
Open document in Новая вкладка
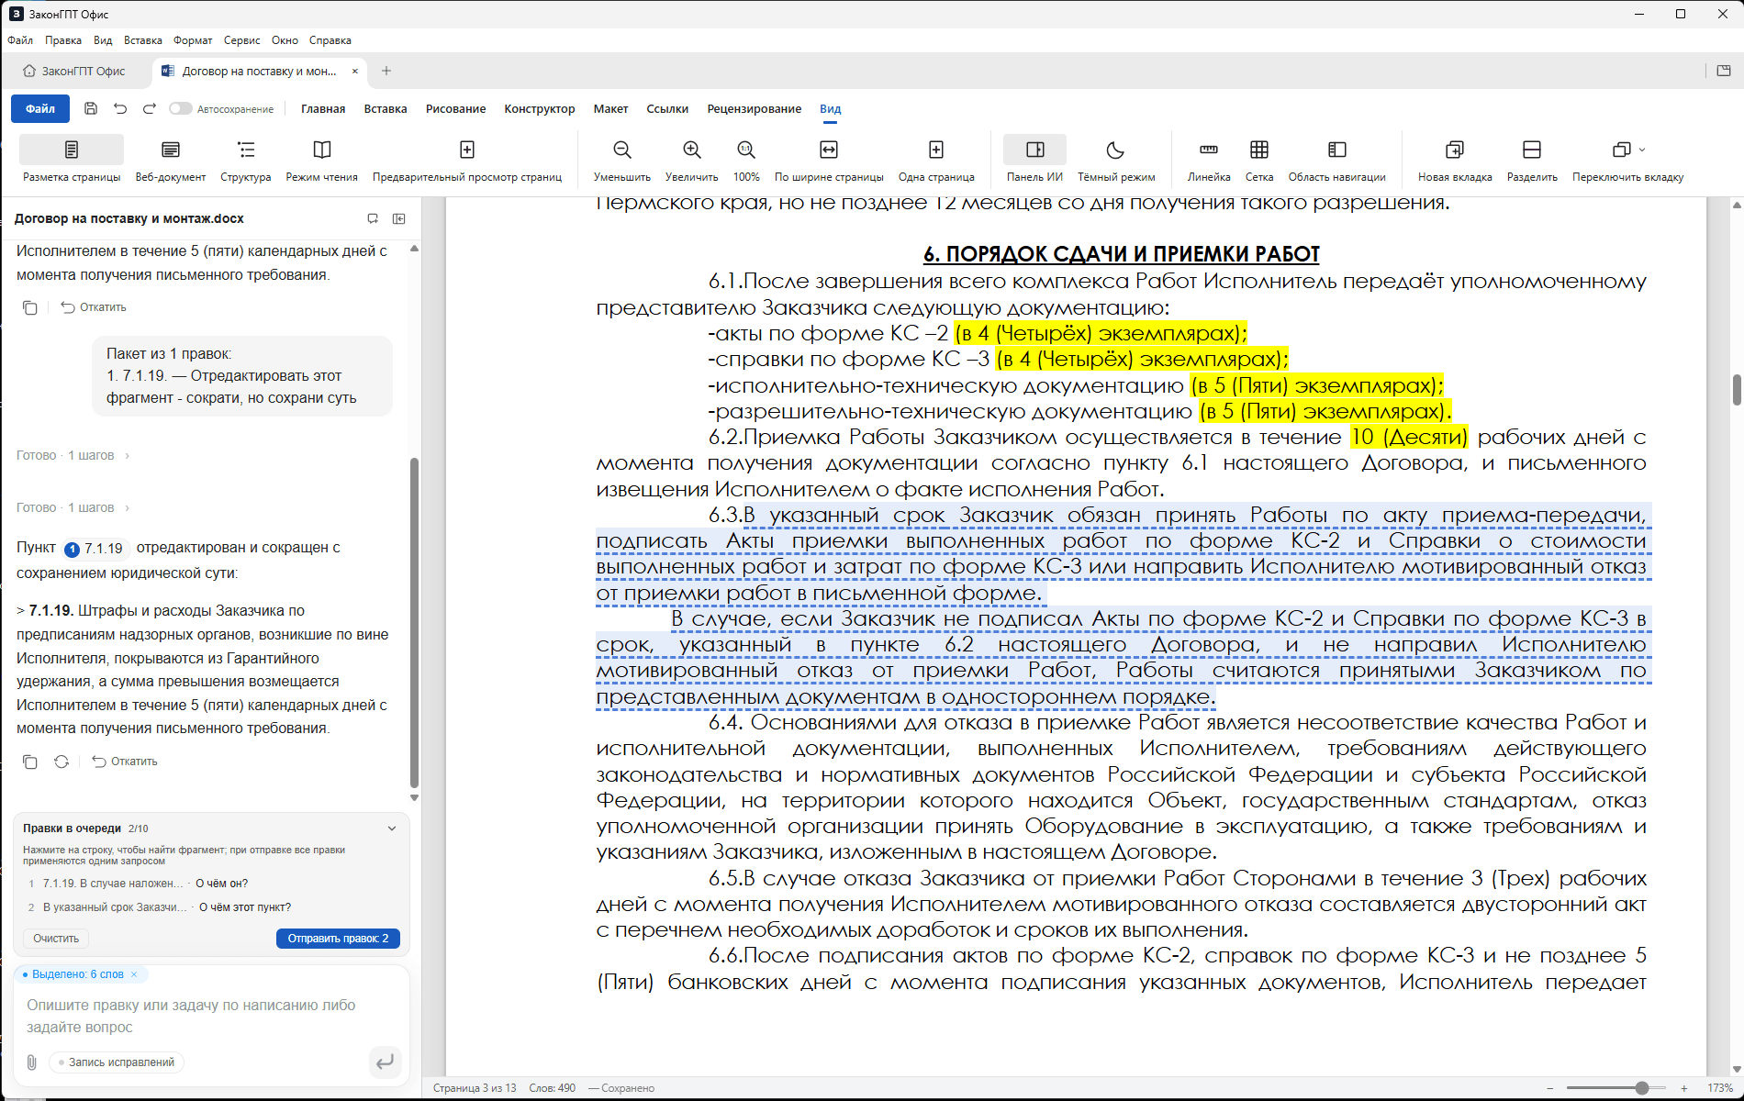point(1455,160)
